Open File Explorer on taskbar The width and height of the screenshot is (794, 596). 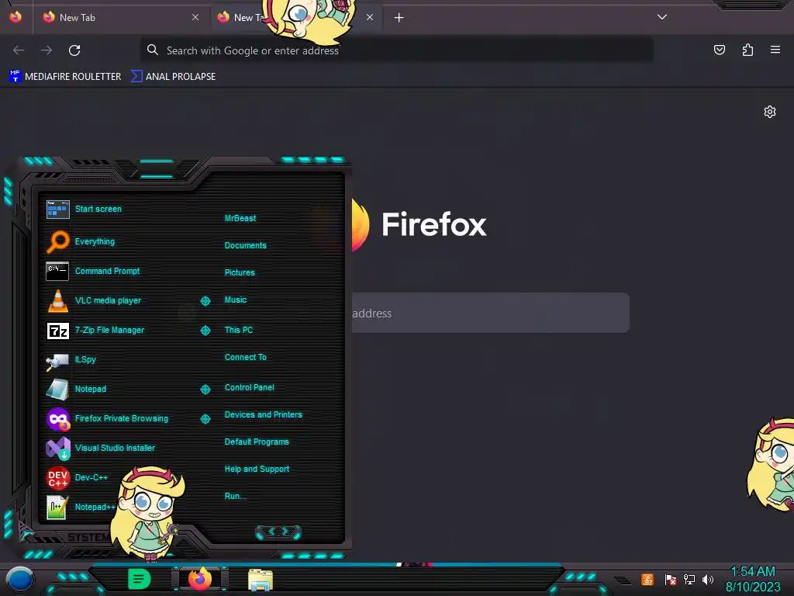pos(261,580)
